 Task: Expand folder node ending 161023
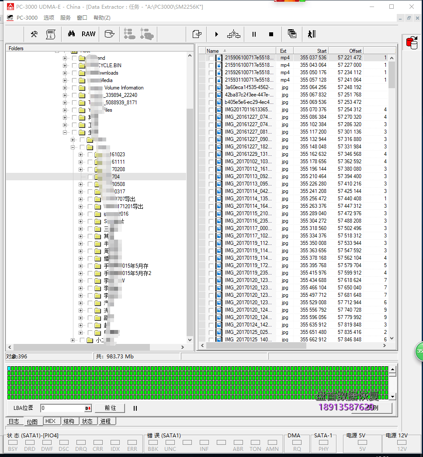80,155
